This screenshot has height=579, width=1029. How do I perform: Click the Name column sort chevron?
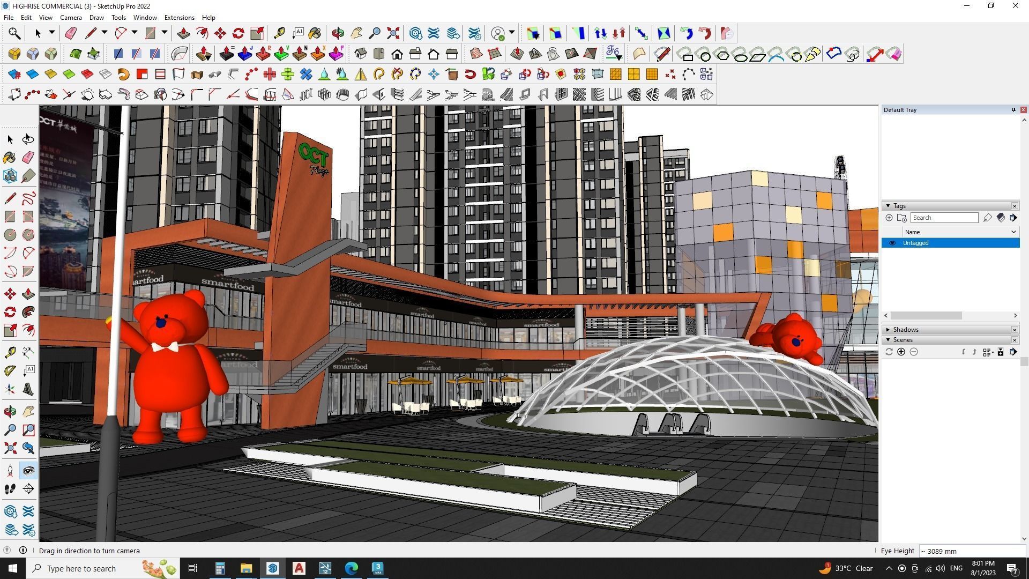(1013, 232)
